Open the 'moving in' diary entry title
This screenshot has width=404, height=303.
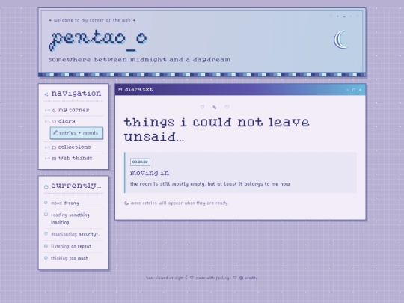(150, 173)
